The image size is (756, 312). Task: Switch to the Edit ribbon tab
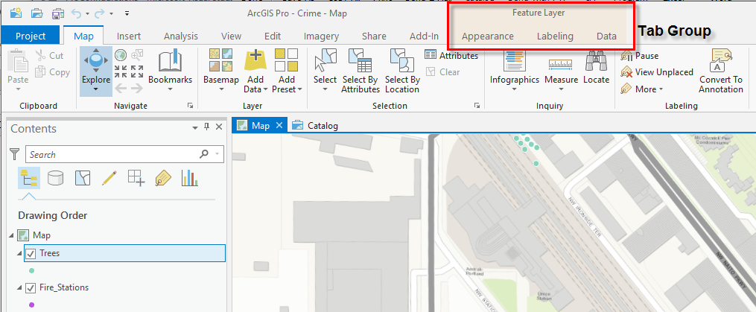click(x=273, y=36)
